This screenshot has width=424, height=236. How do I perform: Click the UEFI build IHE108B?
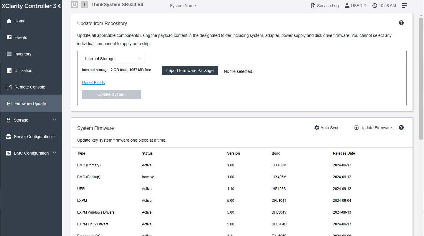coord(279,189)
